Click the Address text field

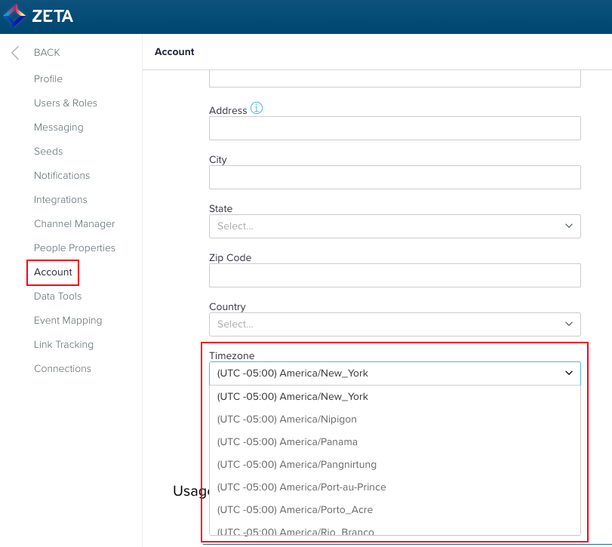click(395, 128)
